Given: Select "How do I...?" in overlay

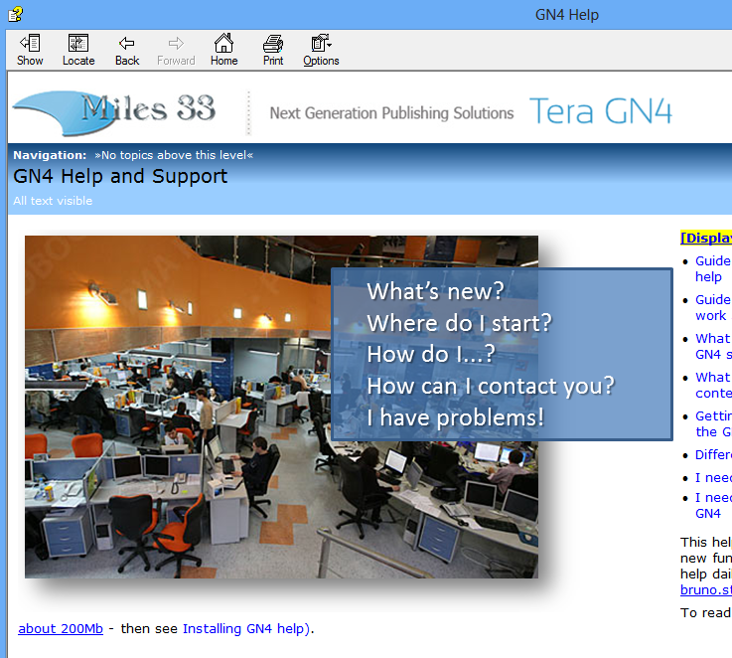Looking at the screenshot, I should [x=430, y=354].
